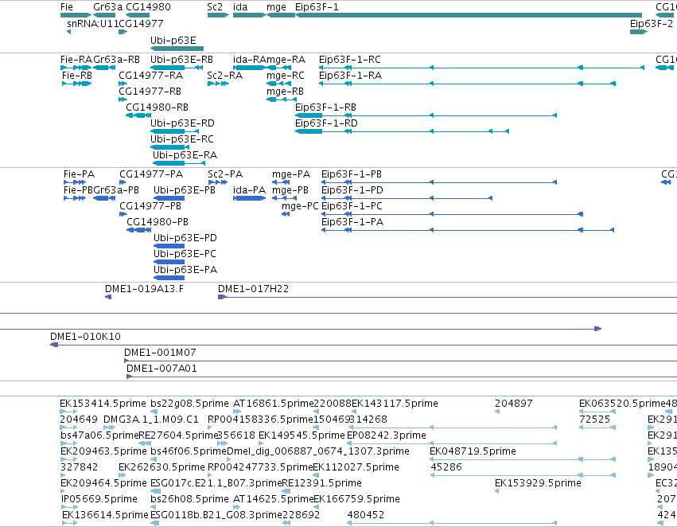This screenshot has width=677, height=527.
Task: Select the Sc2-PA protein
Action: [x=218, y=182]
